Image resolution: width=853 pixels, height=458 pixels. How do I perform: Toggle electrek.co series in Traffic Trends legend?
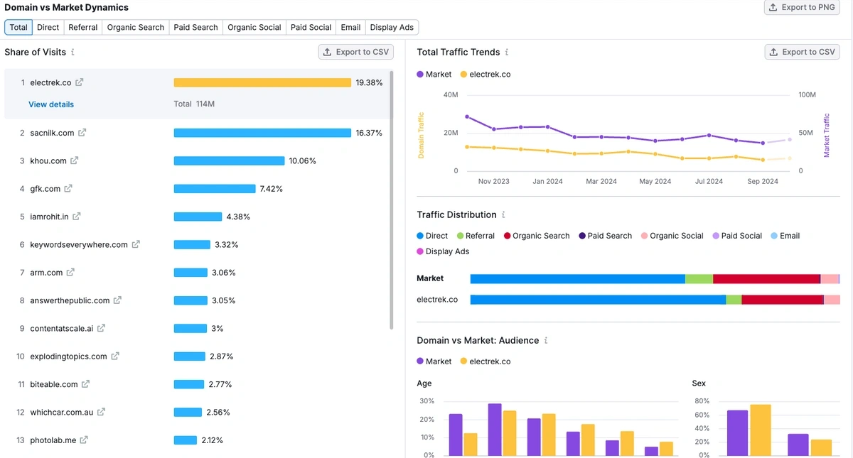coord(485,74)
